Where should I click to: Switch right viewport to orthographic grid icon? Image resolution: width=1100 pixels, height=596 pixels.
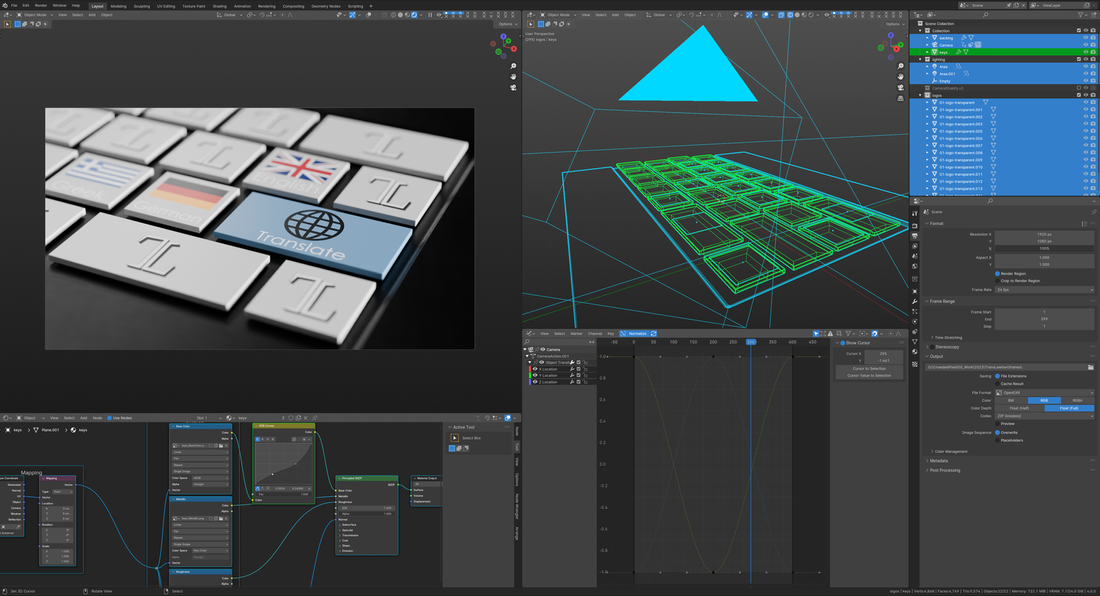[x=901, y=98]
